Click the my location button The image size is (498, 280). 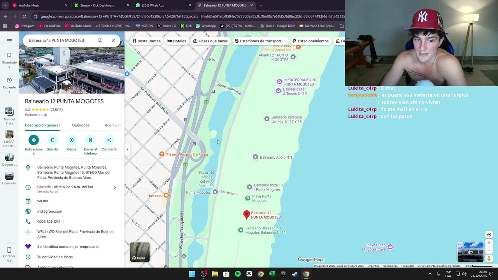(x=489, y=234)
